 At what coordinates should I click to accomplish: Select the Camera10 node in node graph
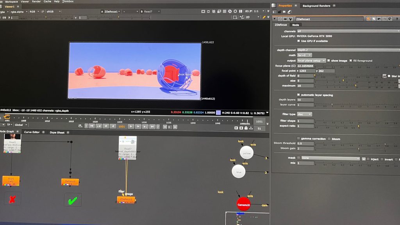(x=243, y=204)
